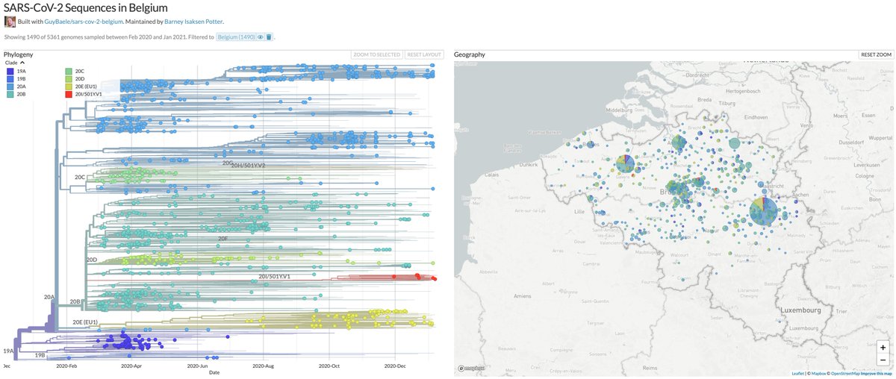Click the 20F branch label in tree
896x379 pixels.
(x=223, y=239)
